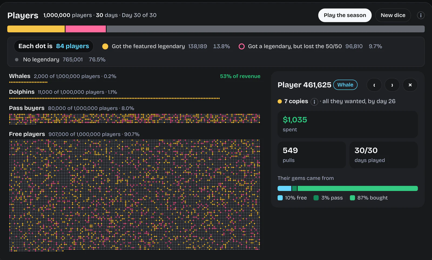This screenshot has width=432, height=260.
Task: Click the yellow dot for Got the featured legendary
Action: [x=105, y=46]
